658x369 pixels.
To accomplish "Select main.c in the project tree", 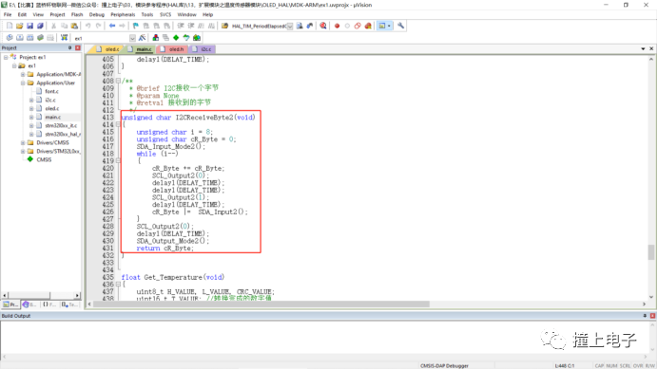I will 53,118.
